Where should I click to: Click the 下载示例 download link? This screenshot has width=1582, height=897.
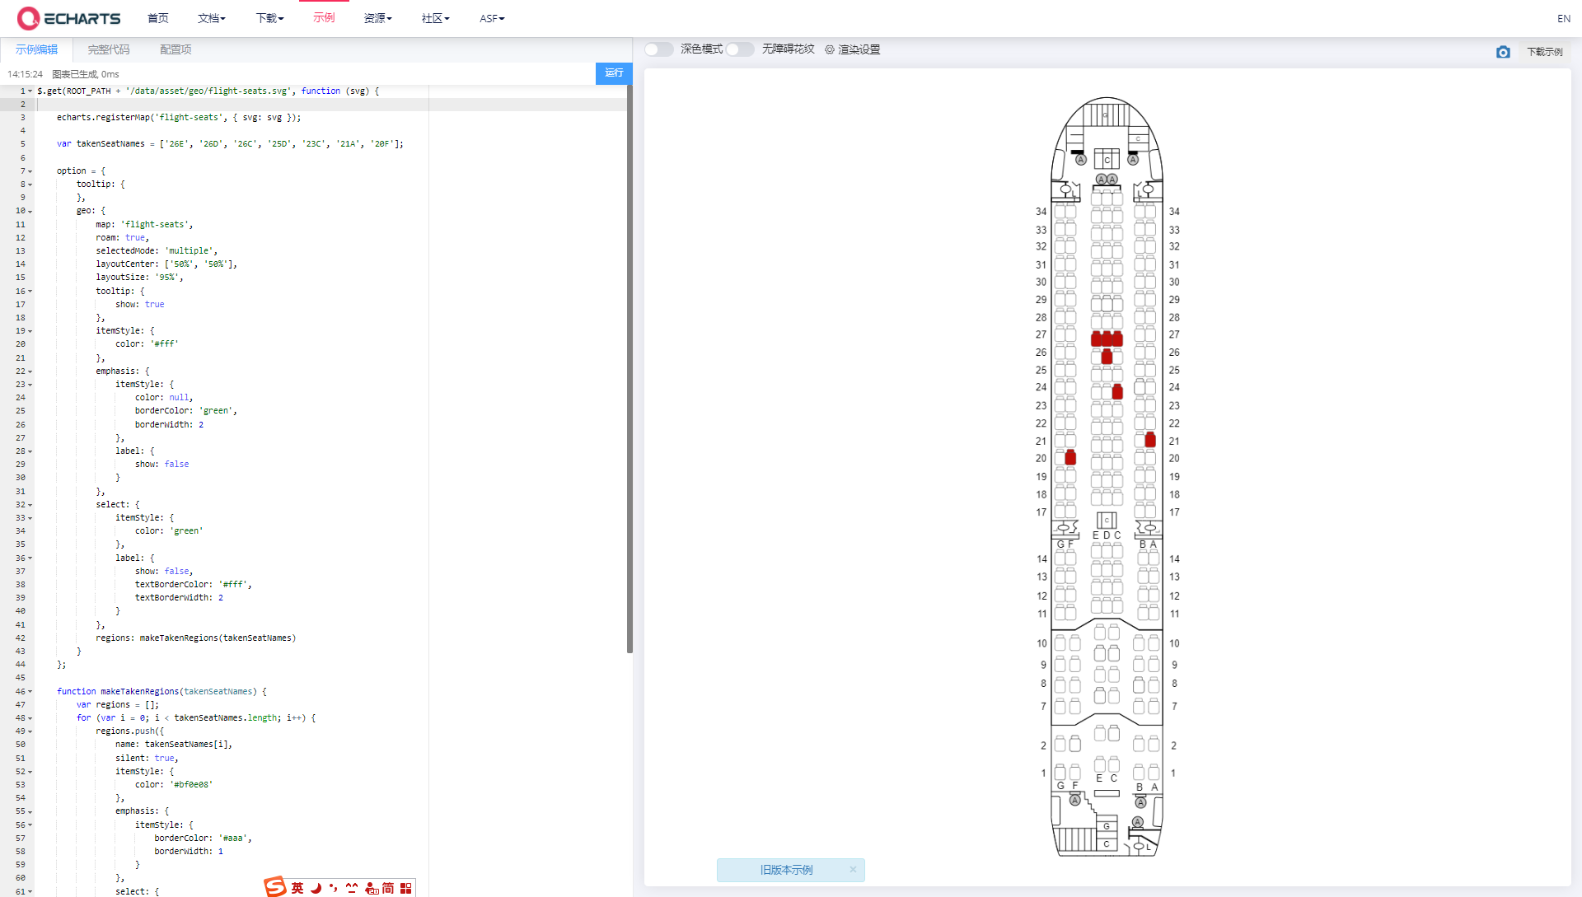click(x=1544, y=52)
